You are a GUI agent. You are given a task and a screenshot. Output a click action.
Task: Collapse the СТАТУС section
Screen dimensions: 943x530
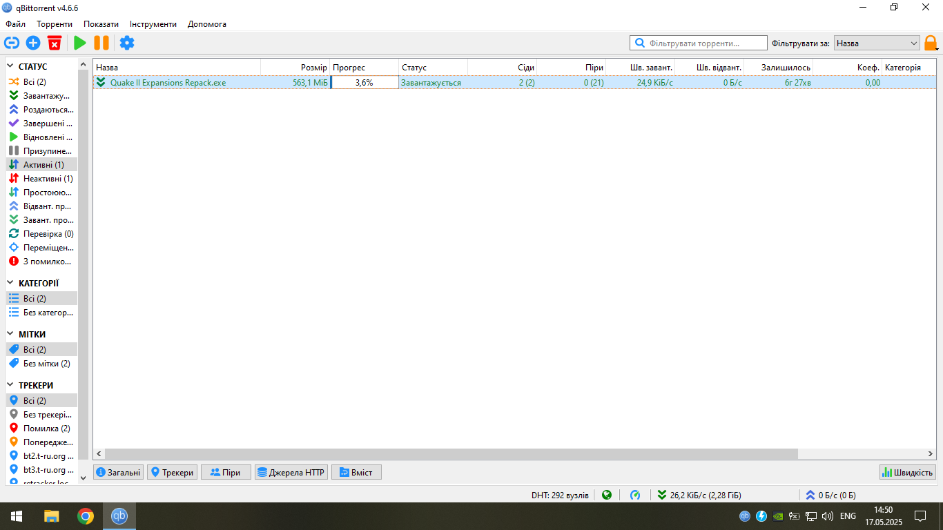pyautogui.click(x=10, y=67)
